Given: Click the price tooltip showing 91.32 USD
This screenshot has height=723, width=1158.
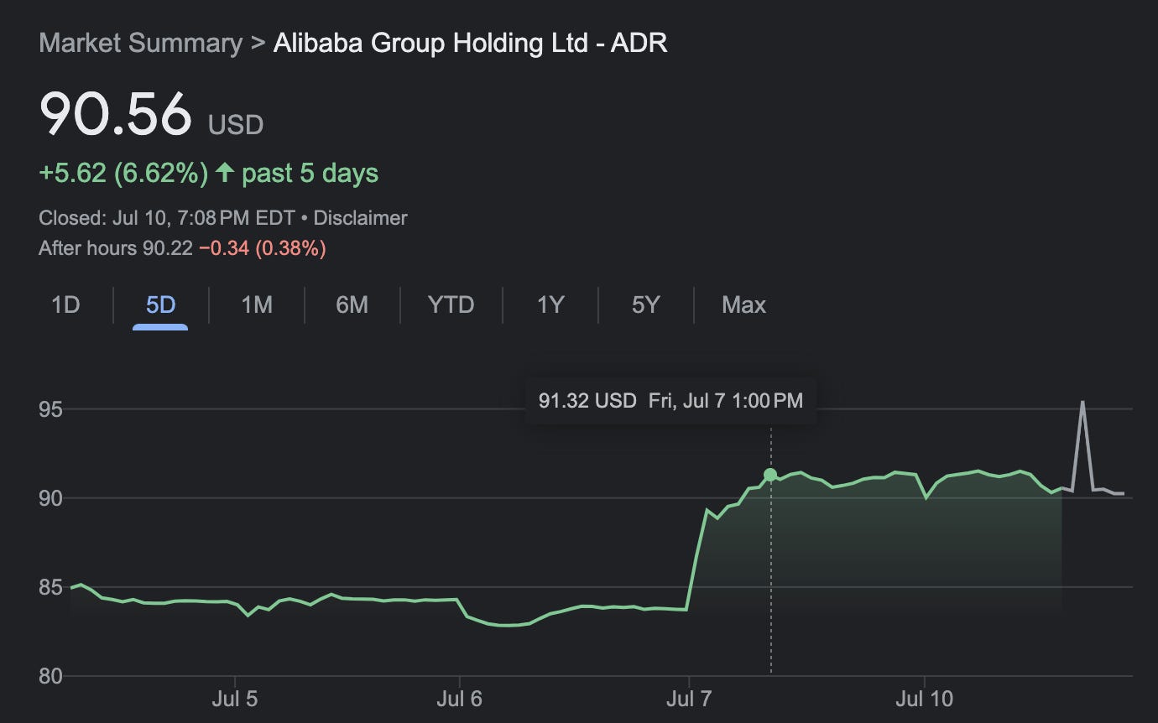Looking at the screenshot, I should [670, 400].
